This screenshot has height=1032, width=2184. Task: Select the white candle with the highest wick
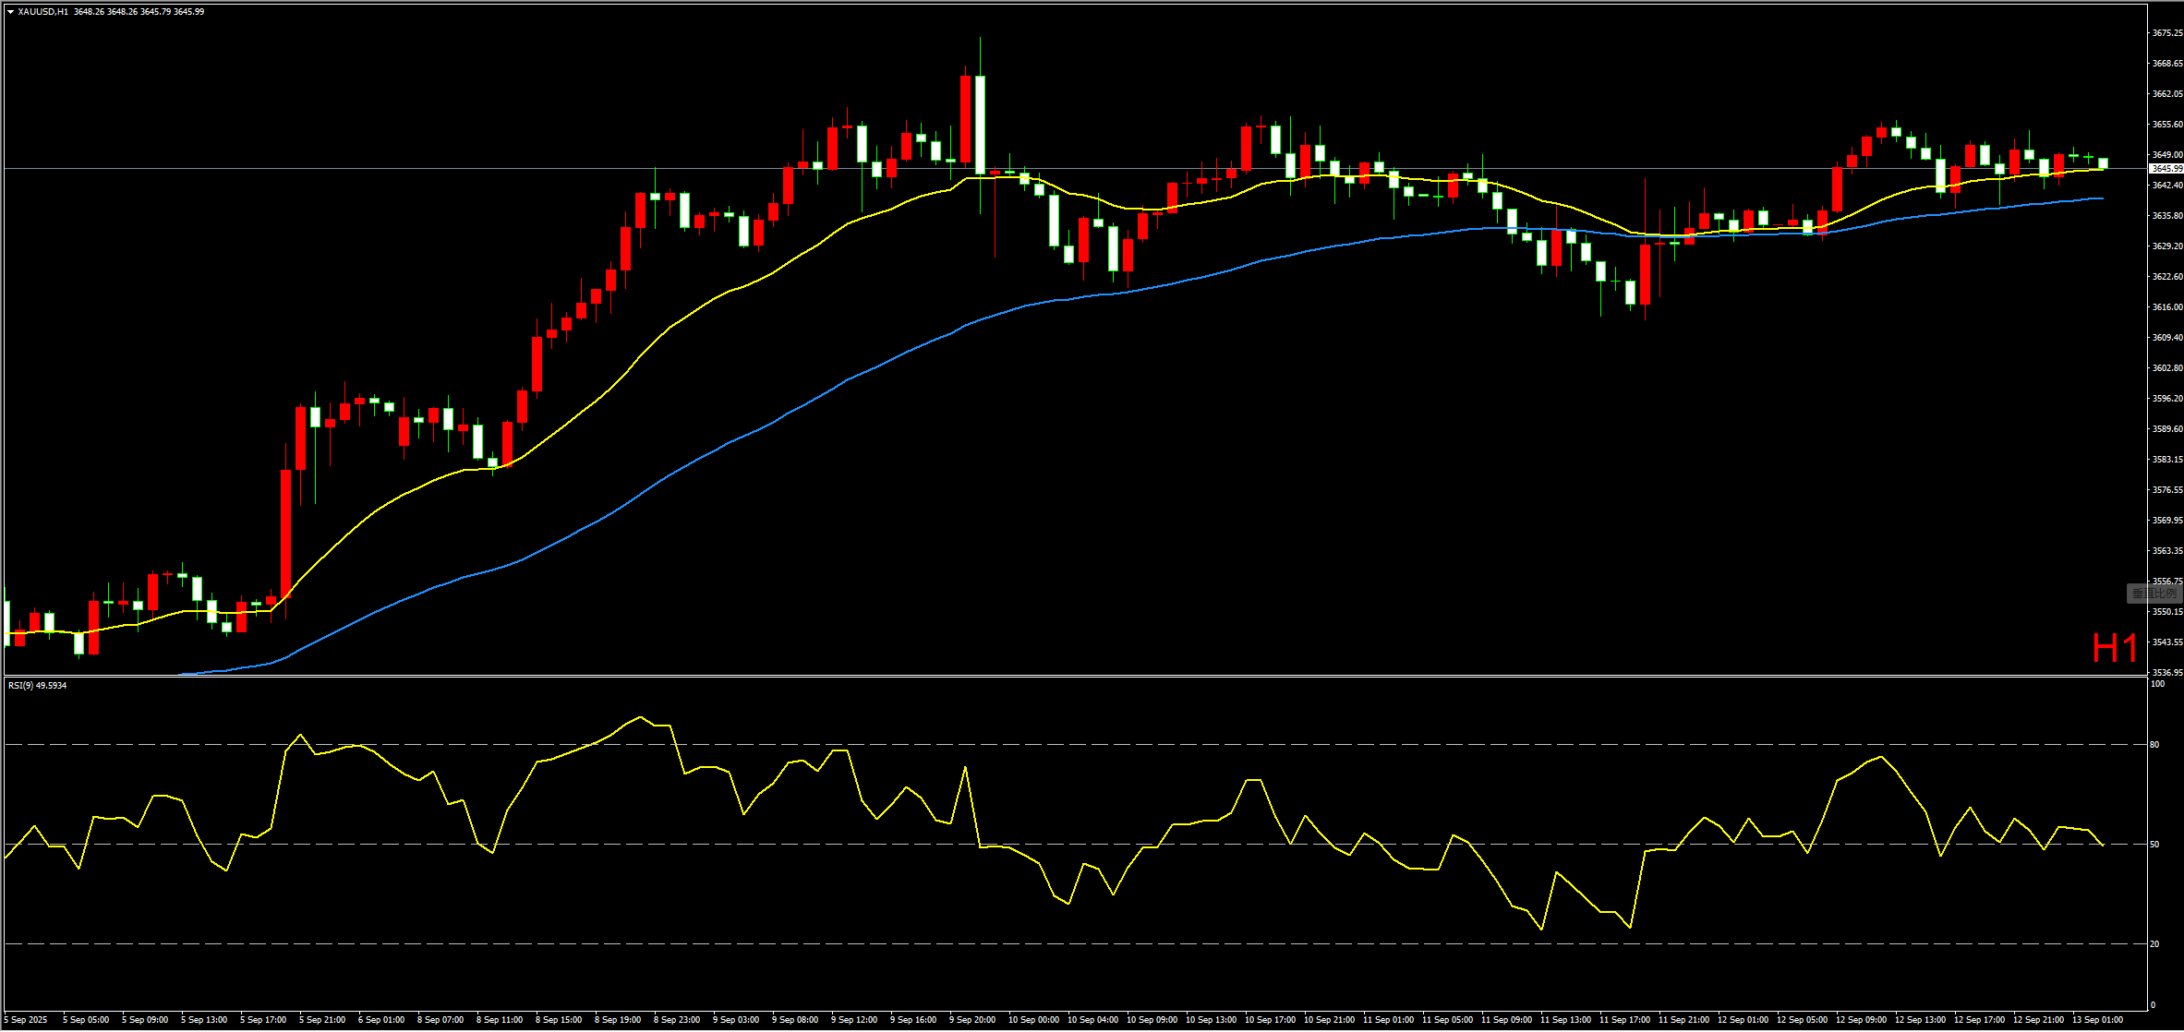[x=980, y=125]
